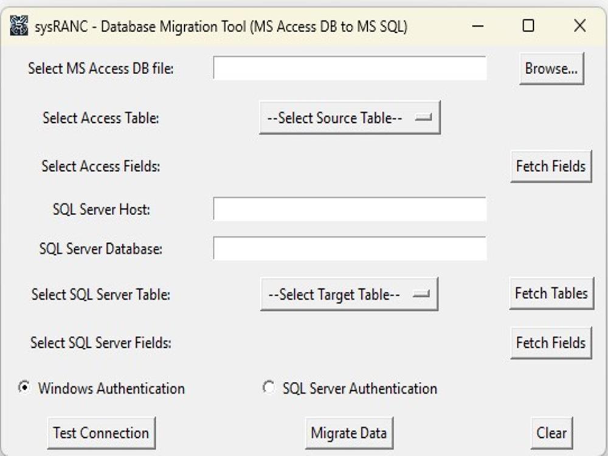Click the 'SQL Server Host:' label
This screenshot has height=456, width=608.
click(101, 210)
